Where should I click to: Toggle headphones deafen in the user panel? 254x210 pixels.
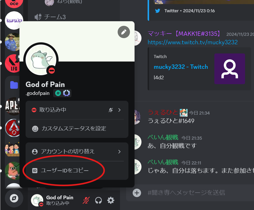(x=98, y=201)
